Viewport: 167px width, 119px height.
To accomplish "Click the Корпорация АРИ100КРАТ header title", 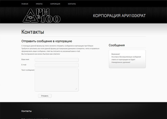I will click(x=119, y=16).
